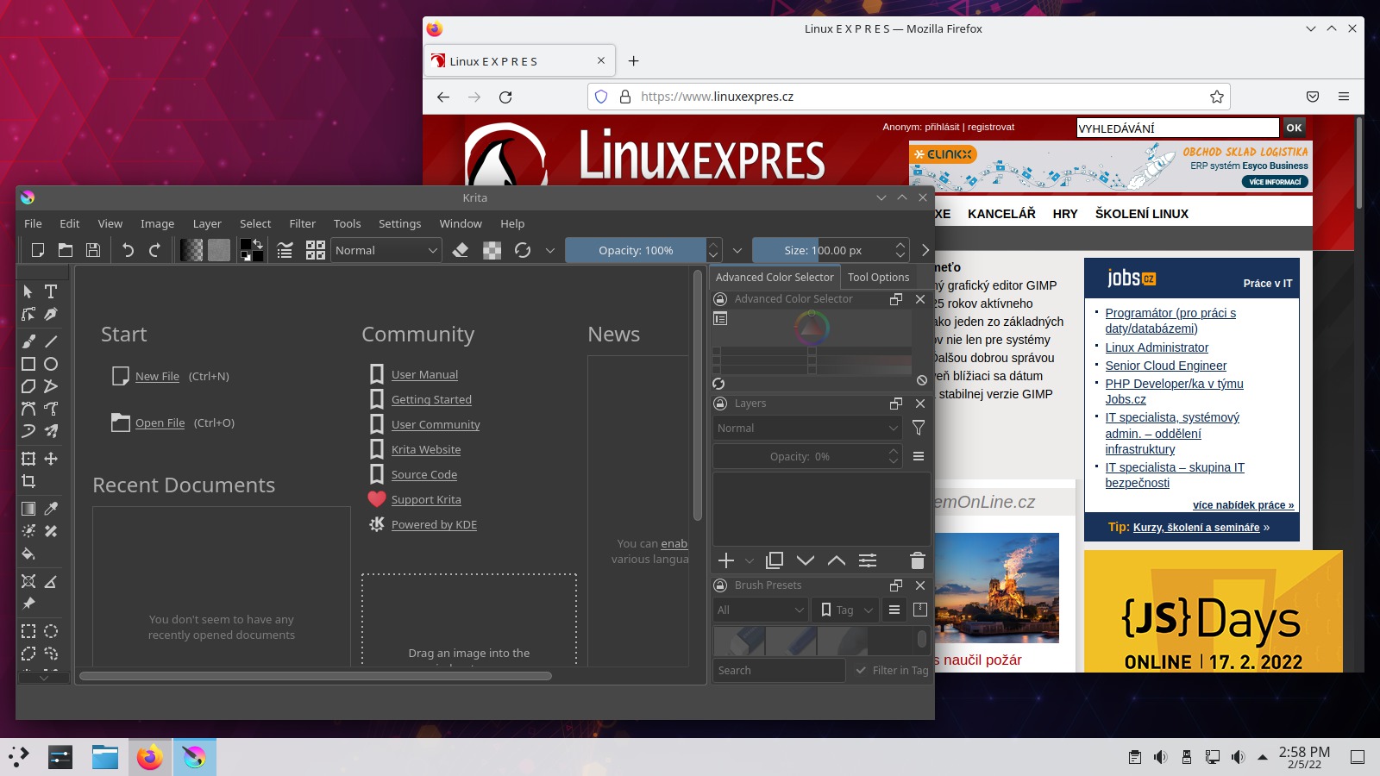Choose the Elliptical Selection tool
Screen dimensions: 1380x776
51,631
